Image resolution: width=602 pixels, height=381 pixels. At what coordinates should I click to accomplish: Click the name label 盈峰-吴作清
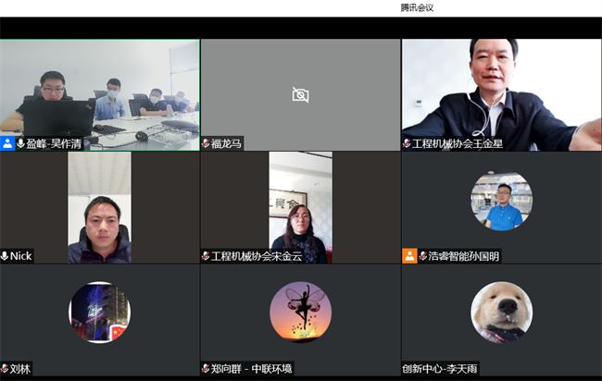[54, 143]
